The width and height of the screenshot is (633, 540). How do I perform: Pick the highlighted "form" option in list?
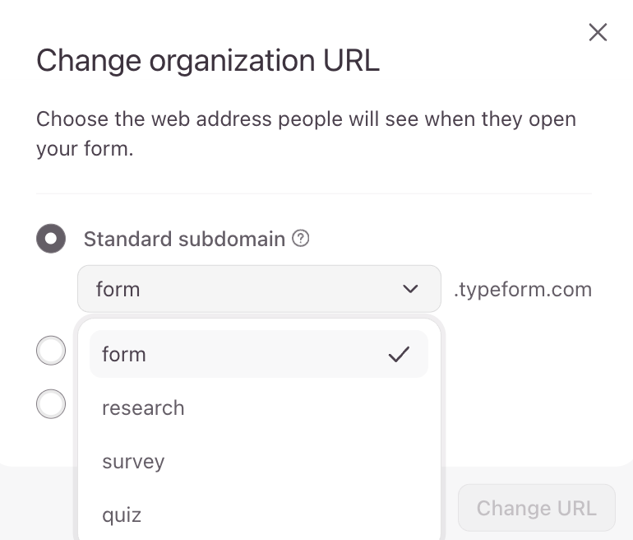[124, 355]
